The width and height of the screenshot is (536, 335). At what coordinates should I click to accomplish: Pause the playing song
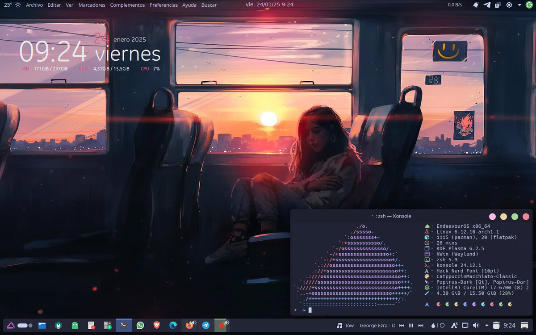[411, 326]
